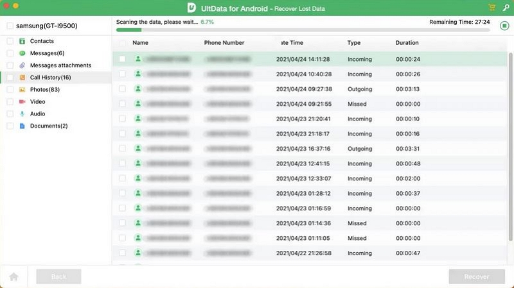
Task: Click the 2021/04/22 21:26:58 date cell
Action: point(303,253)
